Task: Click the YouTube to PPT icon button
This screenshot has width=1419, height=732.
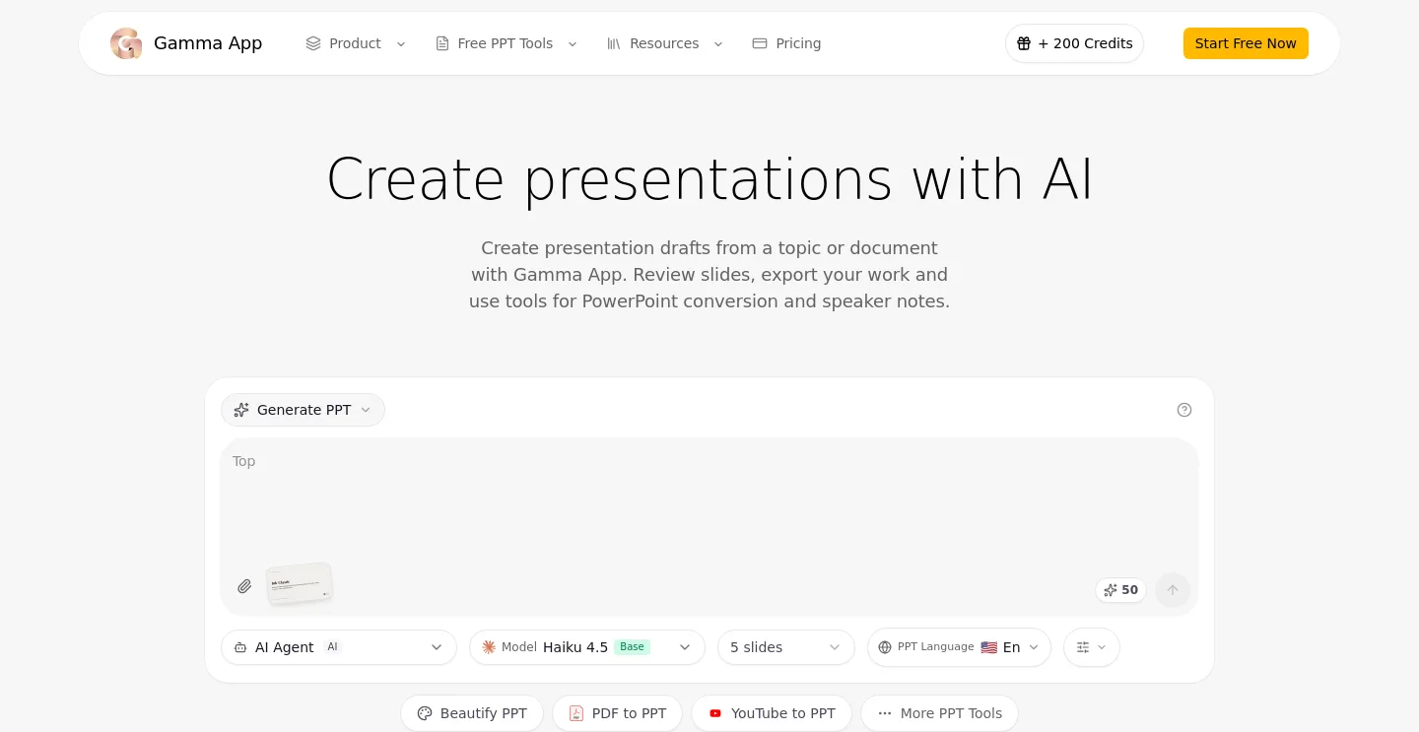Action: (772, 713)
